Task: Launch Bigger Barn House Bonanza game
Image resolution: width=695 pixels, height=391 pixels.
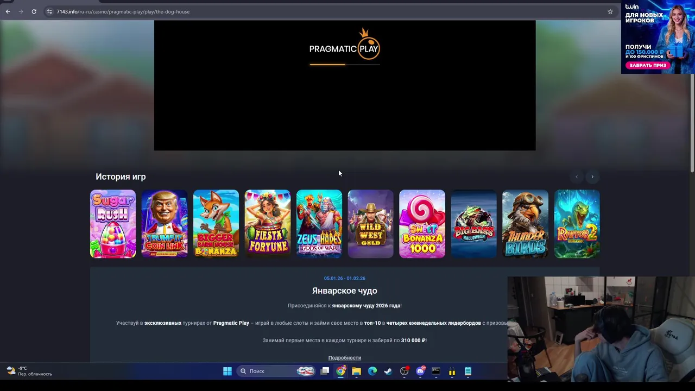Action: (x=216, y=224)
